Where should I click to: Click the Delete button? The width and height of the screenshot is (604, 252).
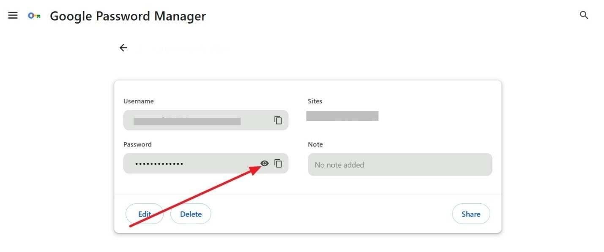(x=191, y=214)
